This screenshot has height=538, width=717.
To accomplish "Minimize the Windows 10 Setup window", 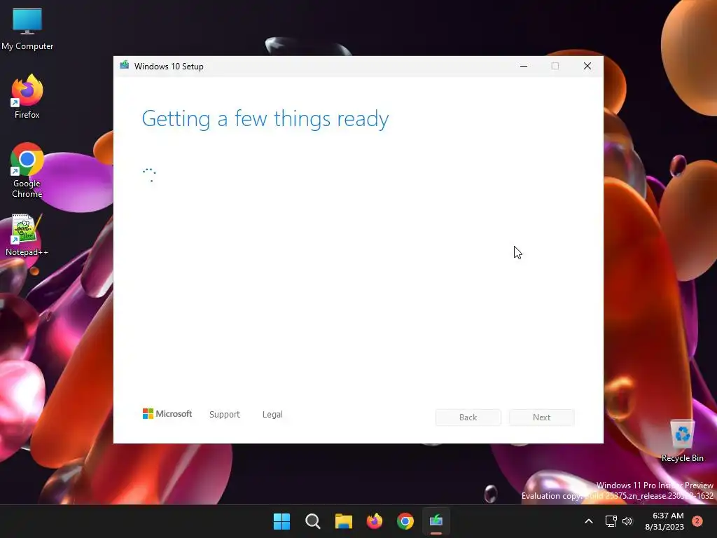I will pos(524,66).
